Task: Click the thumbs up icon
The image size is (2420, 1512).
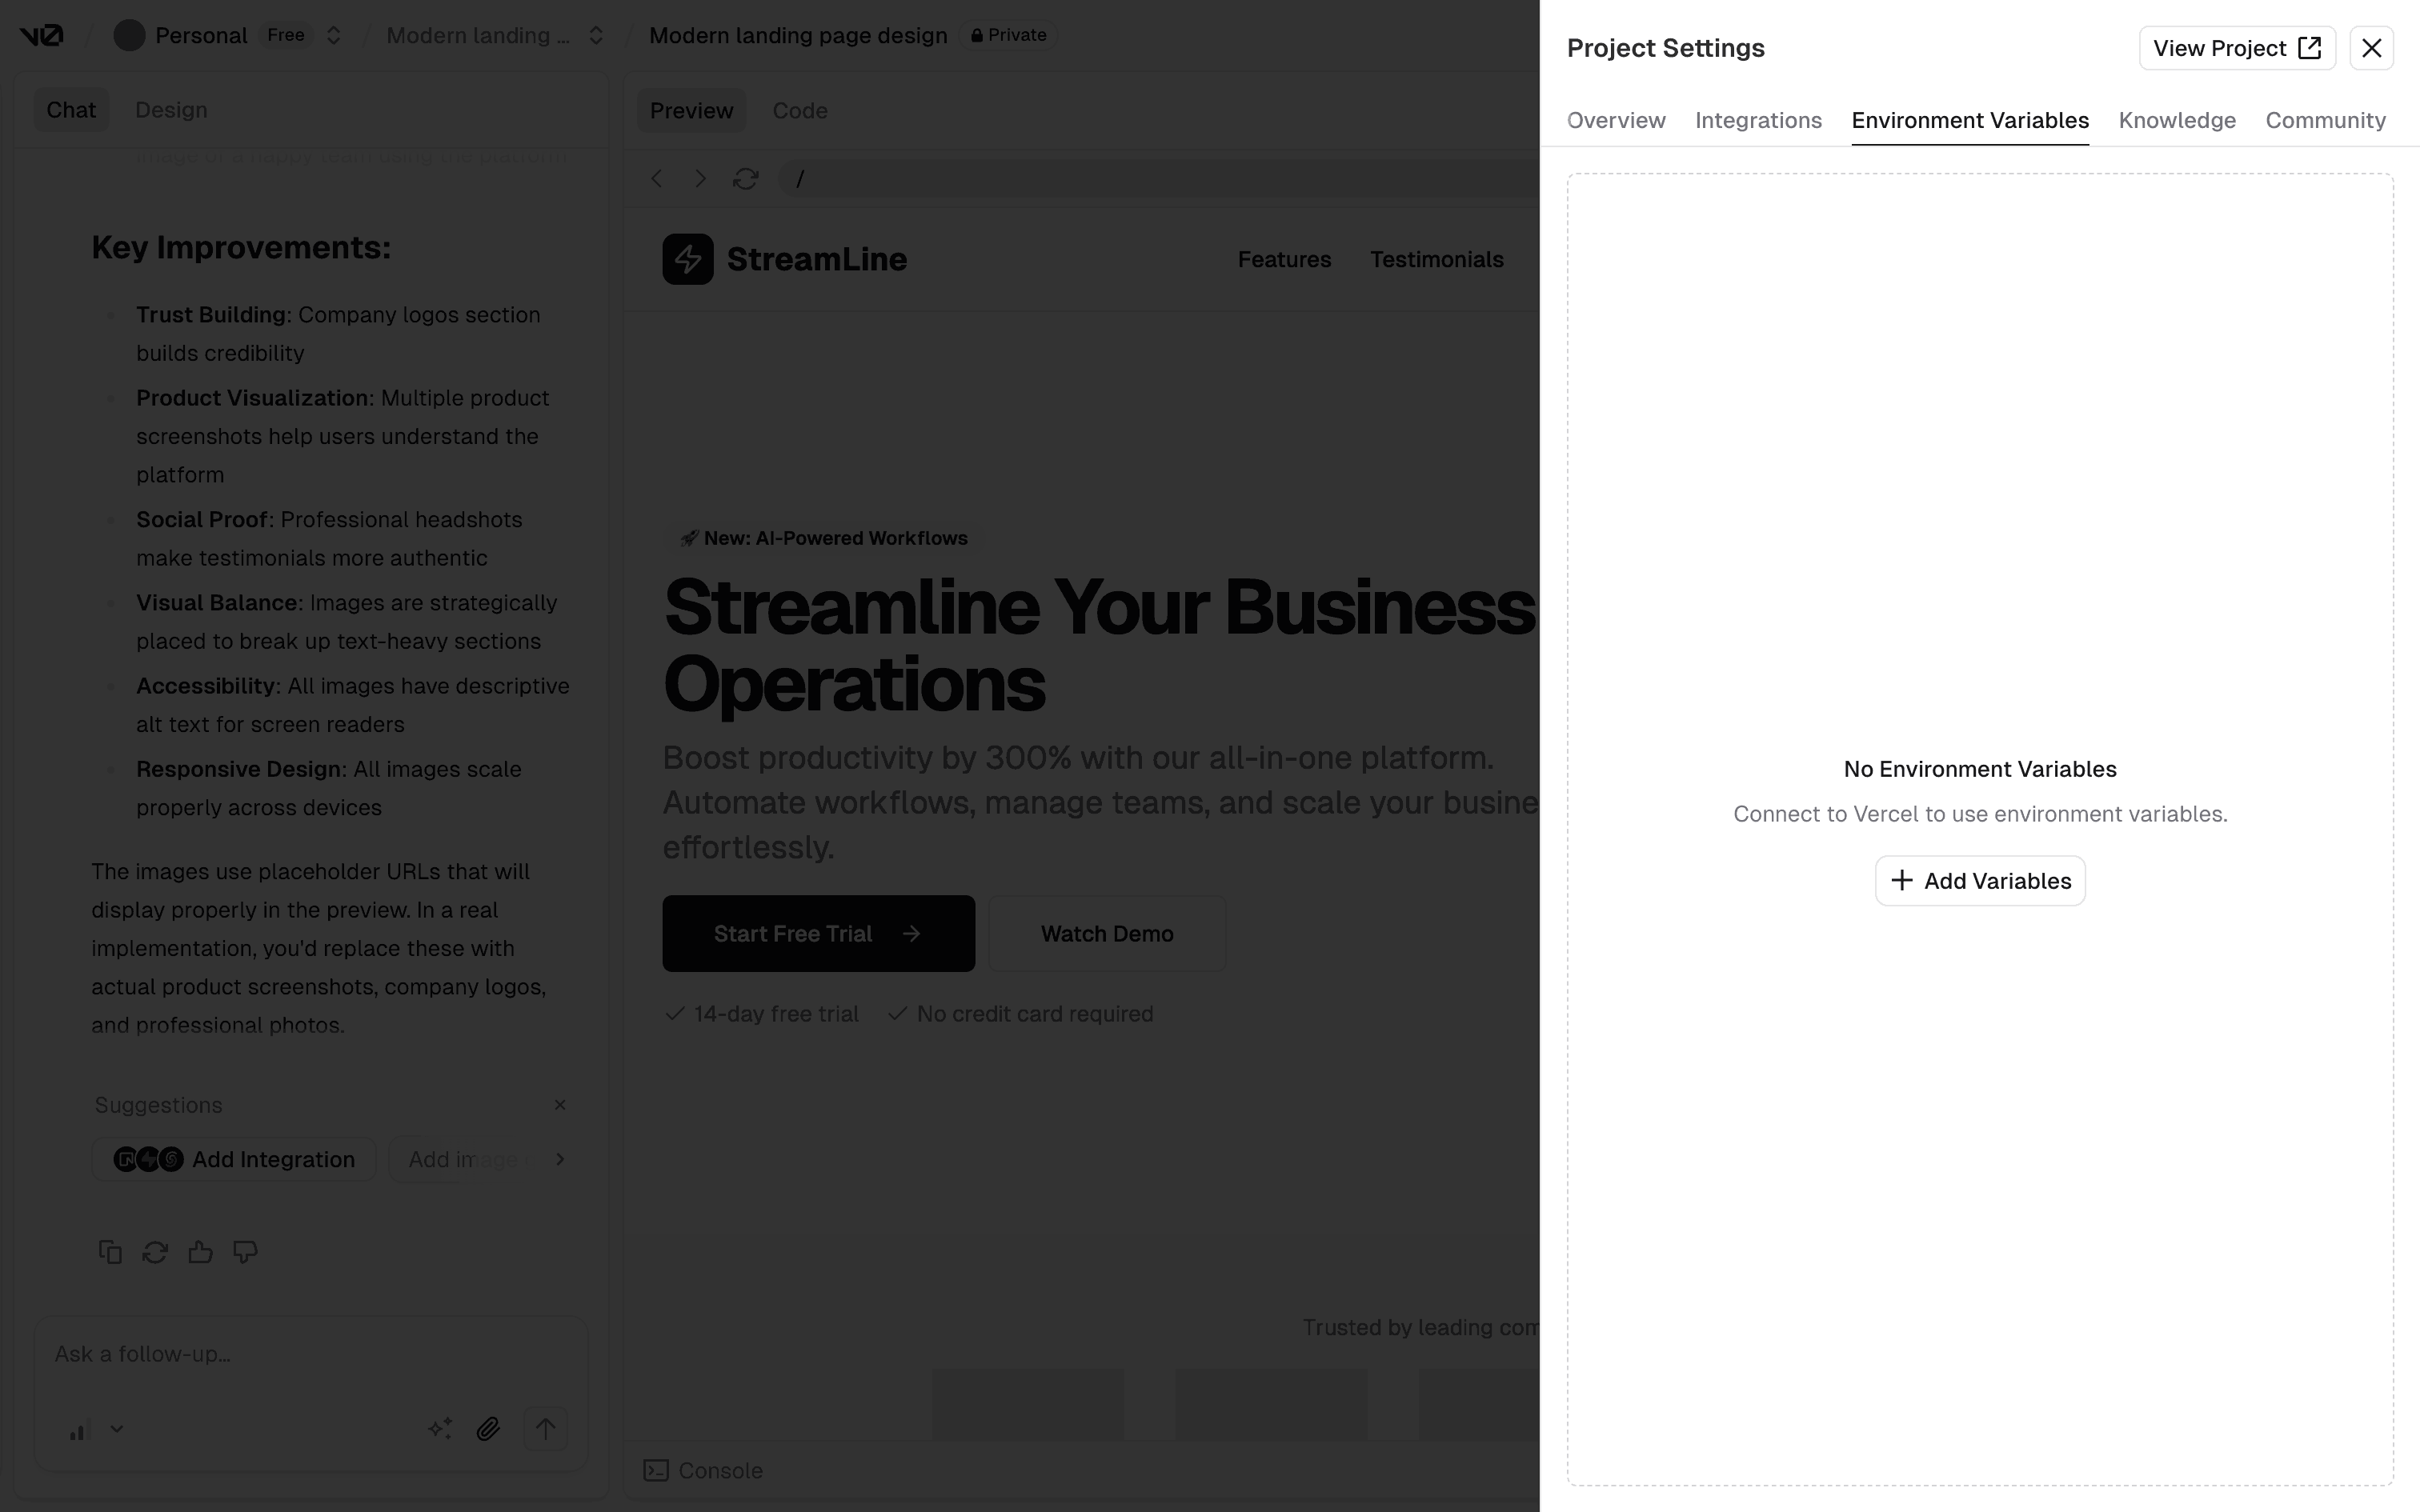Action: 200,1252
